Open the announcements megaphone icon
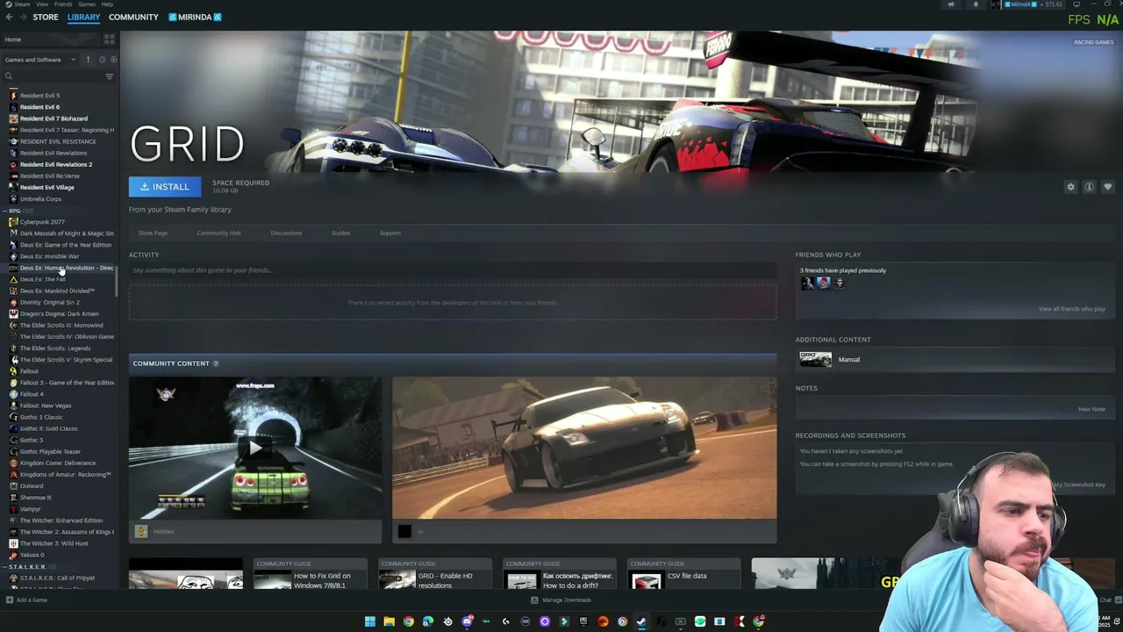1123x632 pixels. [951, 4]
